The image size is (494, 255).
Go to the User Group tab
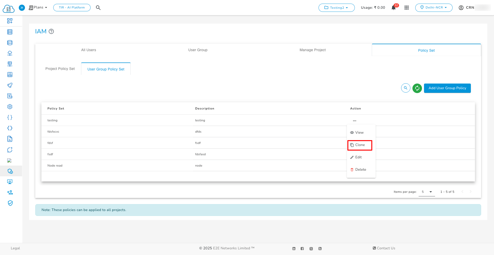tap(198, 50)
